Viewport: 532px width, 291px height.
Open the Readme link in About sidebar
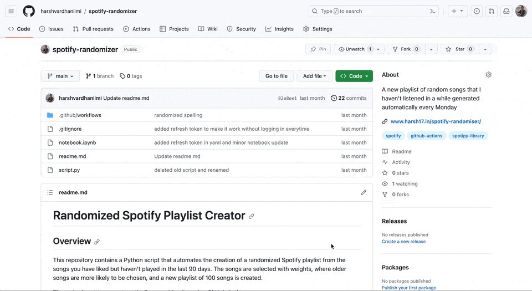point(397,152)
